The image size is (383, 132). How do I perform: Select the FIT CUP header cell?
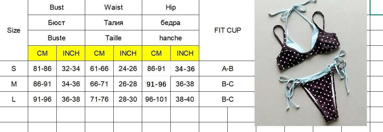(x=227, y=30)
